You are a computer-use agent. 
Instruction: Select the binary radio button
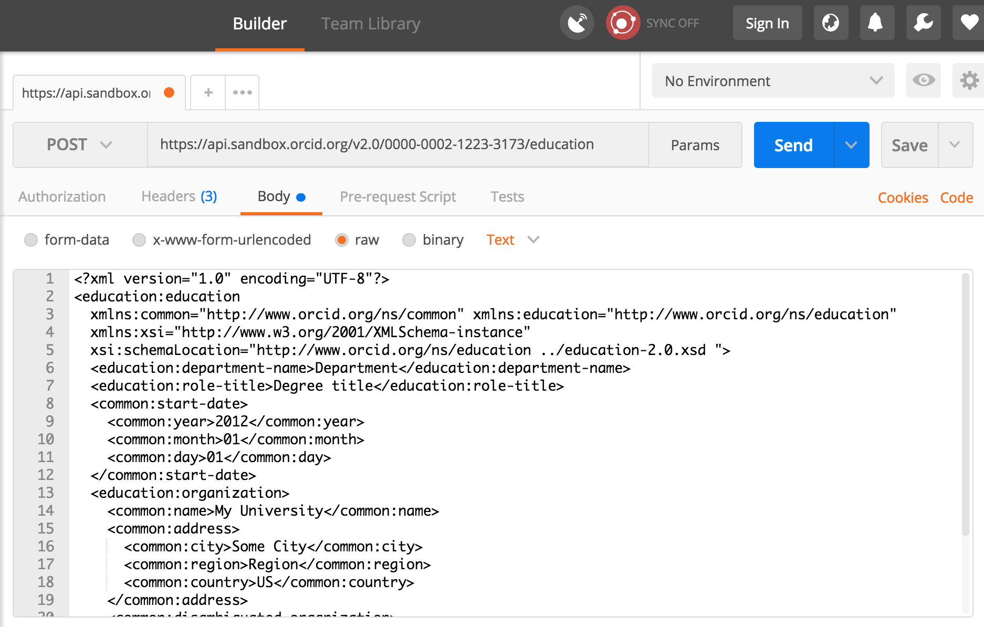tap(409, 240)
